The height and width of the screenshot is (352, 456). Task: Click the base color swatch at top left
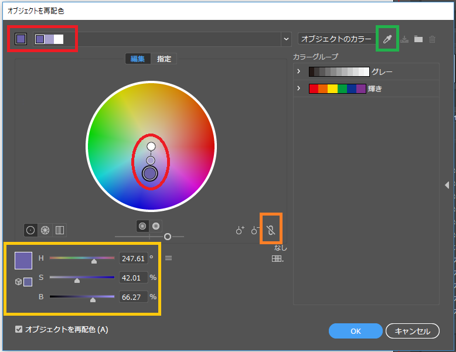(21, 39)
